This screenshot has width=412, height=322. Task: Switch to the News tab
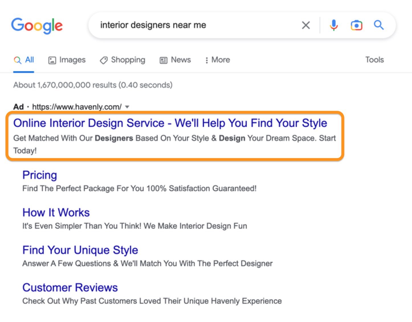[x=175, y=60]
